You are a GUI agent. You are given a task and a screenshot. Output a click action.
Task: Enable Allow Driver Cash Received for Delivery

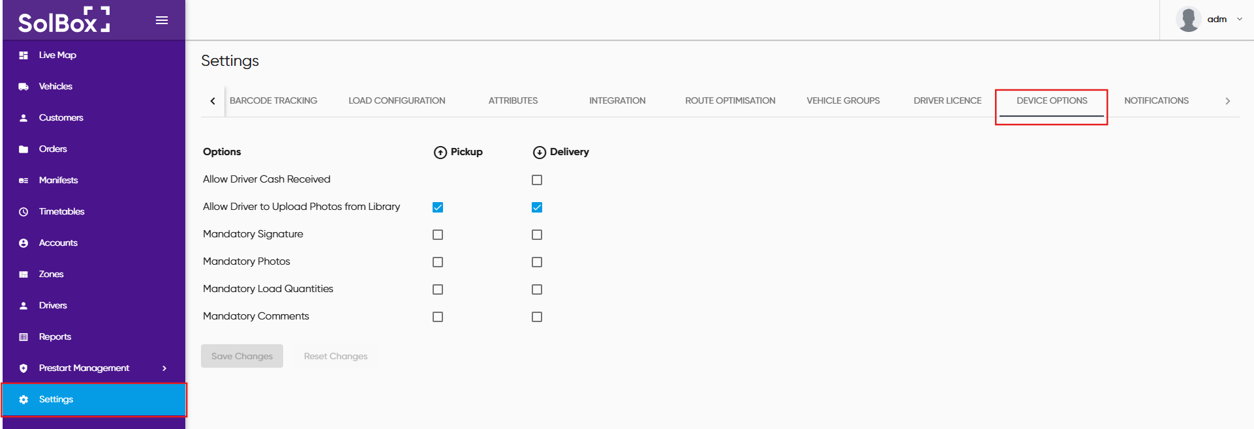click(x=537, y=180)
